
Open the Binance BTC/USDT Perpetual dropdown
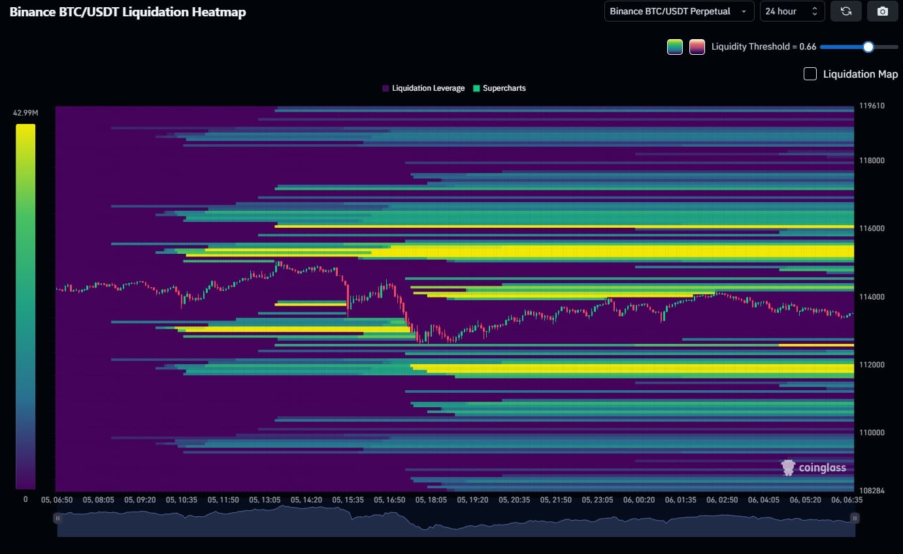[x=678, y=11]
